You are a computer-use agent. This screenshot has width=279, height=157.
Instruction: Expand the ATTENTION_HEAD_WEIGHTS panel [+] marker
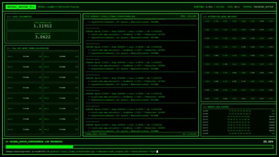click(x=205, y=17)
